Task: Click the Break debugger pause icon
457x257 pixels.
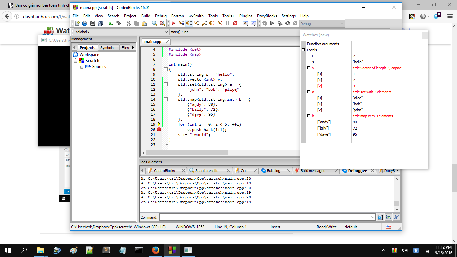Action: (x=227, y=23)
